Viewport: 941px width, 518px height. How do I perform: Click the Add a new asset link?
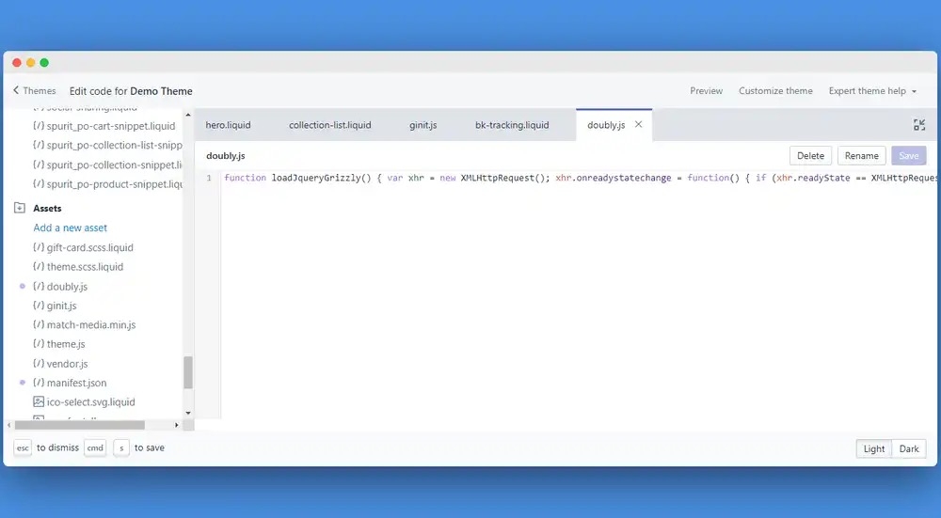pos(71,228)
